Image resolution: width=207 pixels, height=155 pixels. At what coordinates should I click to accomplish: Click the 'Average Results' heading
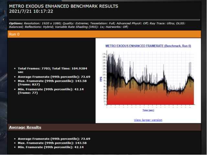25,127
